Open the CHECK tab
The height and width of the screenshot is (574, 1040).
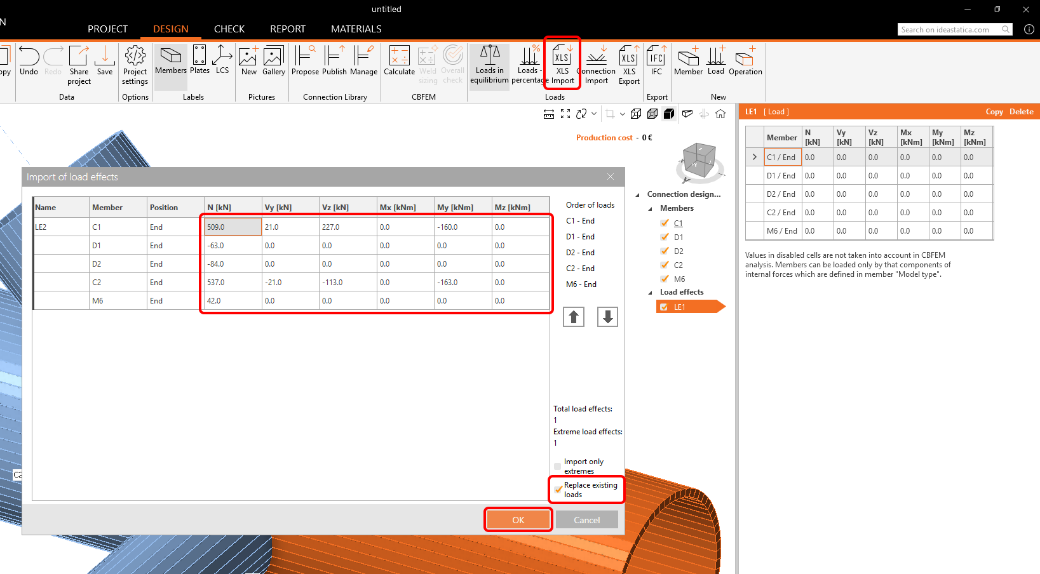(229, 29)
